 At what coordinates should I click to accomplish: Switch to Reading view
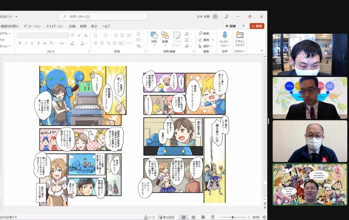click(203, 217)
